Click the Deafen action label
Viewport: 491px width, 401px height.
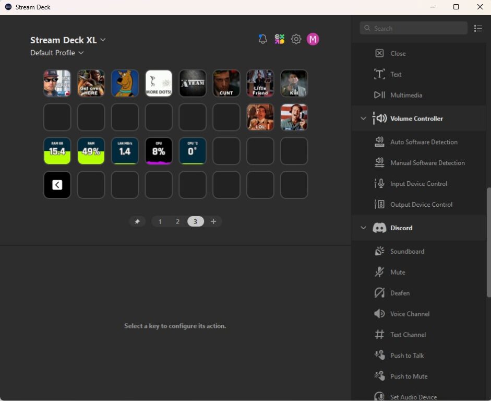[400, 293]
